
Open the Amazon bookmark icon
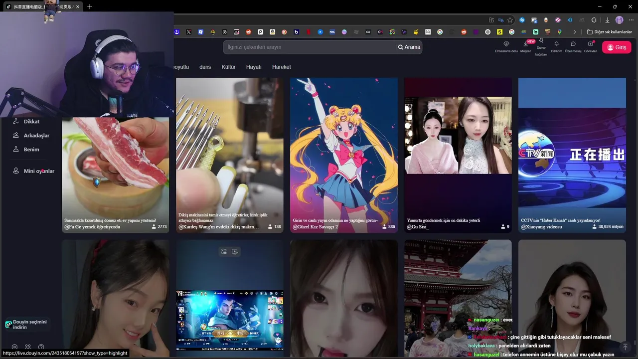click(x=272, y=32)
